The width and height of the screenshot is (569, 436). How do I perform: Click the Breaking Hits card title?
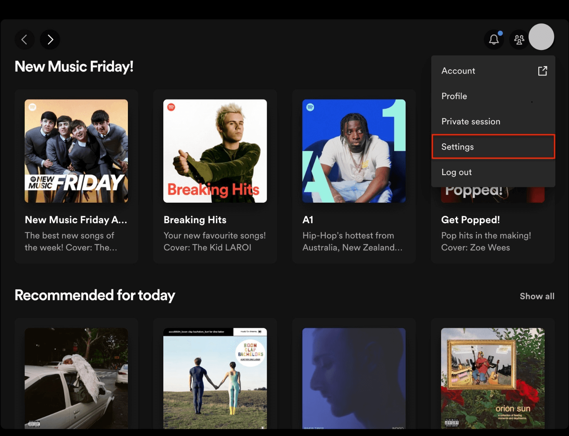click(x=195, y=220)
